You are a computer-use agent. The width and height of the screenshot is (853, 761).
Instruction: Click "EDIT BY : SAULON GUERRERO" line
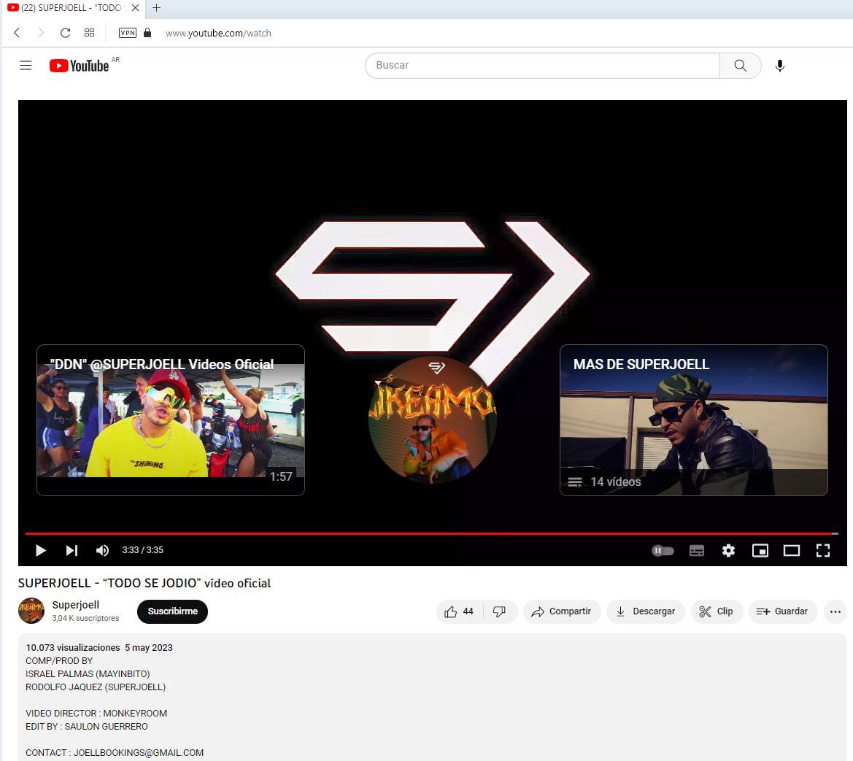(x=87, y=726)
